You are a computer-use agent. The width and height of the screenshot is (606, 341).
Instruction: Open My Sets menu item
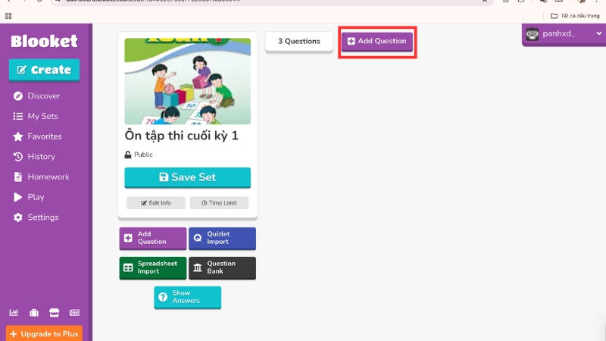[x=42, y=116]
